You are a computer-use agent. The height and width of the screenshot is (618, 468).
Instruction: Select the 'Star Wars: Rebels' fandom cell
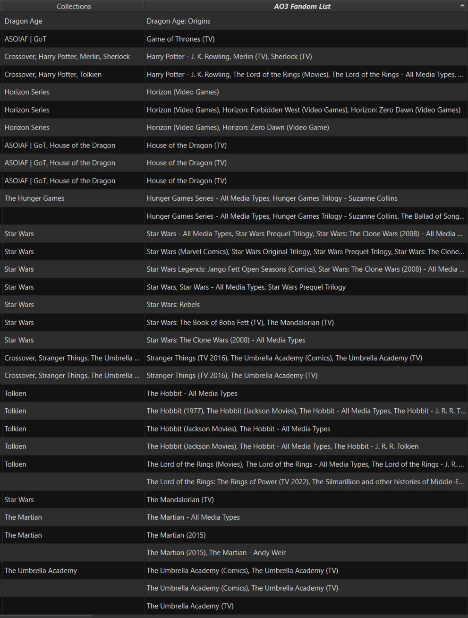pyautogui.click(x=306, y=305)
